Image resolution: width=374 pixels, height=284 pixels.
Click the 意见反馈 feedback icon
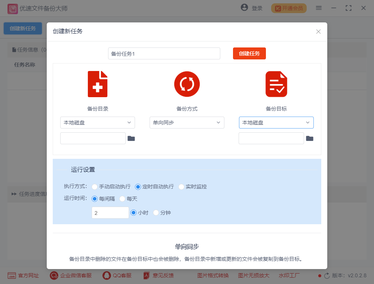[x=146, y=275]
